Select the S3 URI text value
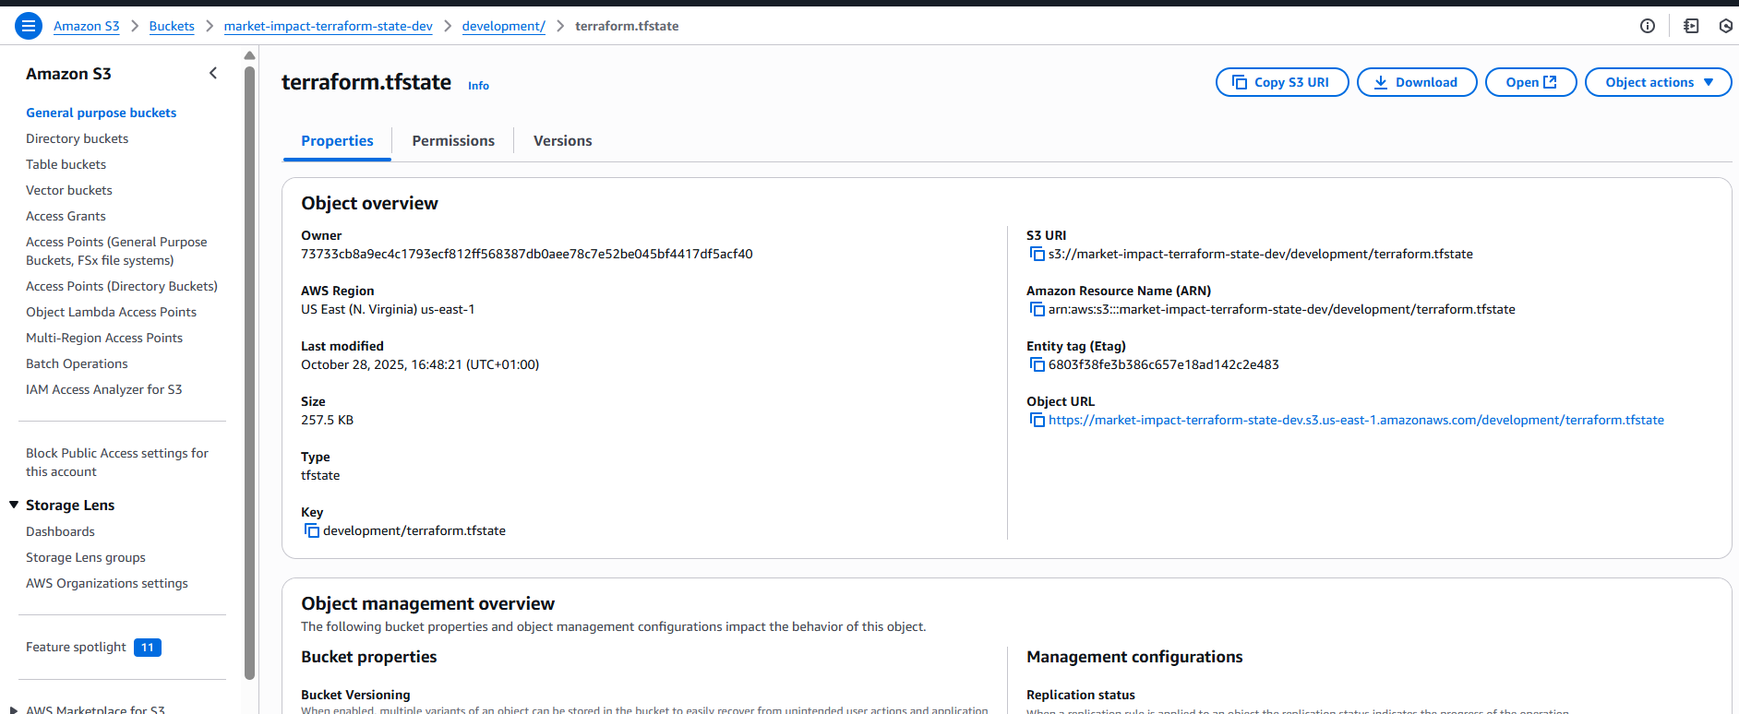The image size is (1739, 714). 1261,254
